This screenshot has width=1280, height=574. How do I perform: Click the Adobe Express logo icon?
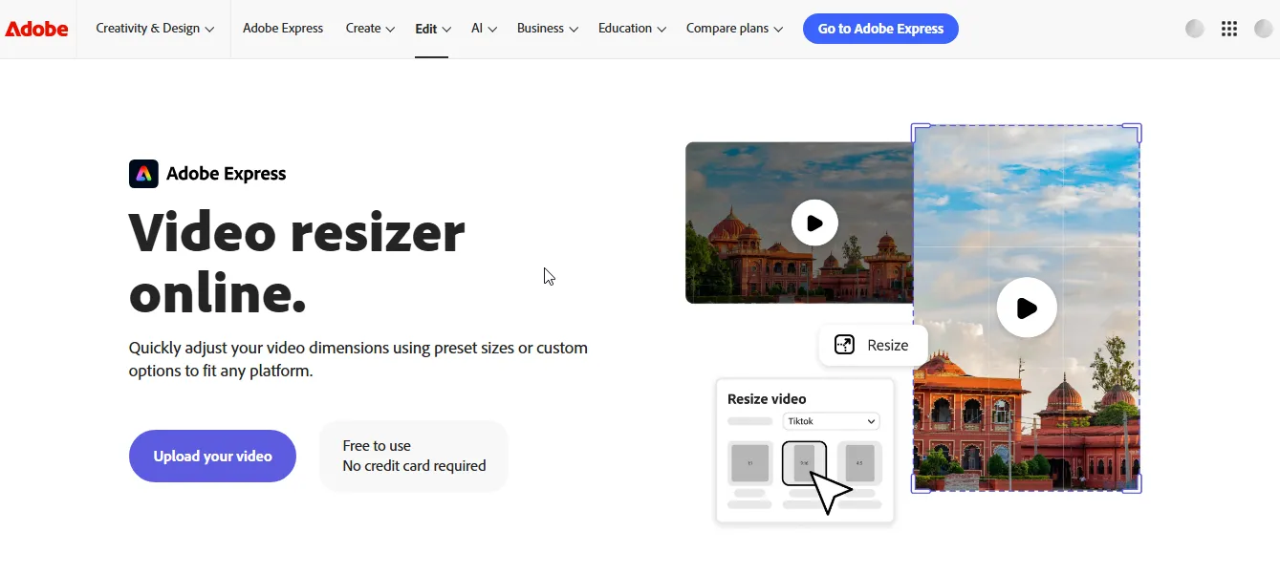143,174
